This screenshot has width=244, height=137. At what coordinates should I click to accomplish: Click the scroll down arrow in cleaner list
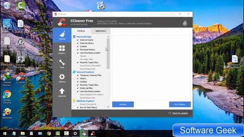108,107
